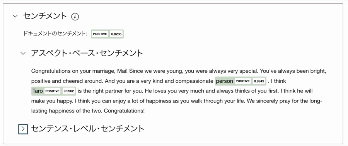Screen dimensions: 348x146
Task: Click the 0.8286 document score badge
Action: 116,34
